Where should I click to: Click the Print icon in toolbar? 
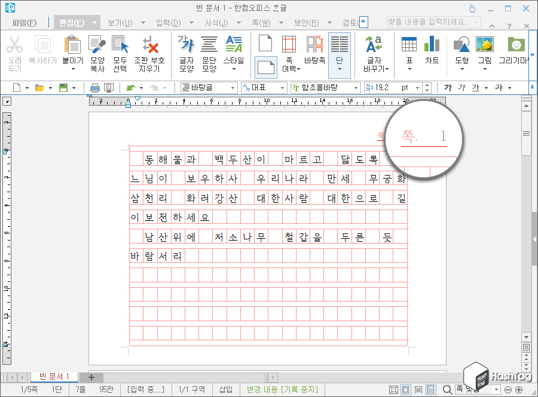click(x=94, y=88)
